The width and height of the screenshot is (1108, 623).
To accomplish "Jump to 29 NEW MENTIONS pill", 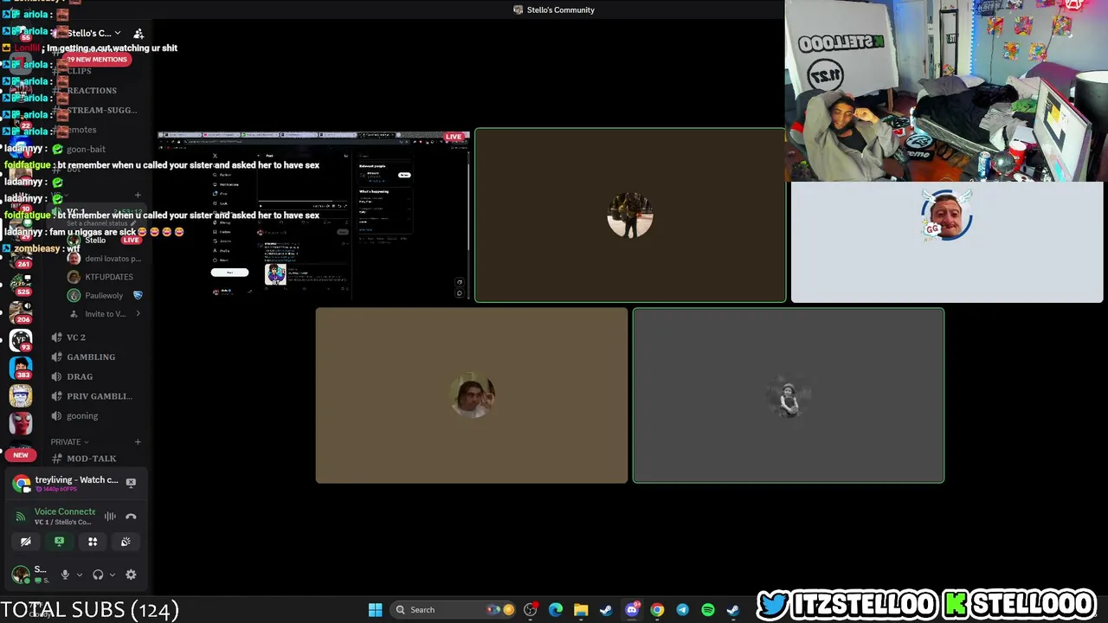I will 97,59.
